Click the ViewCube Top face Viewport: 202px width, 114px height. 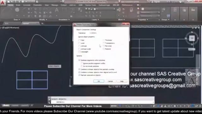point(192,38)
